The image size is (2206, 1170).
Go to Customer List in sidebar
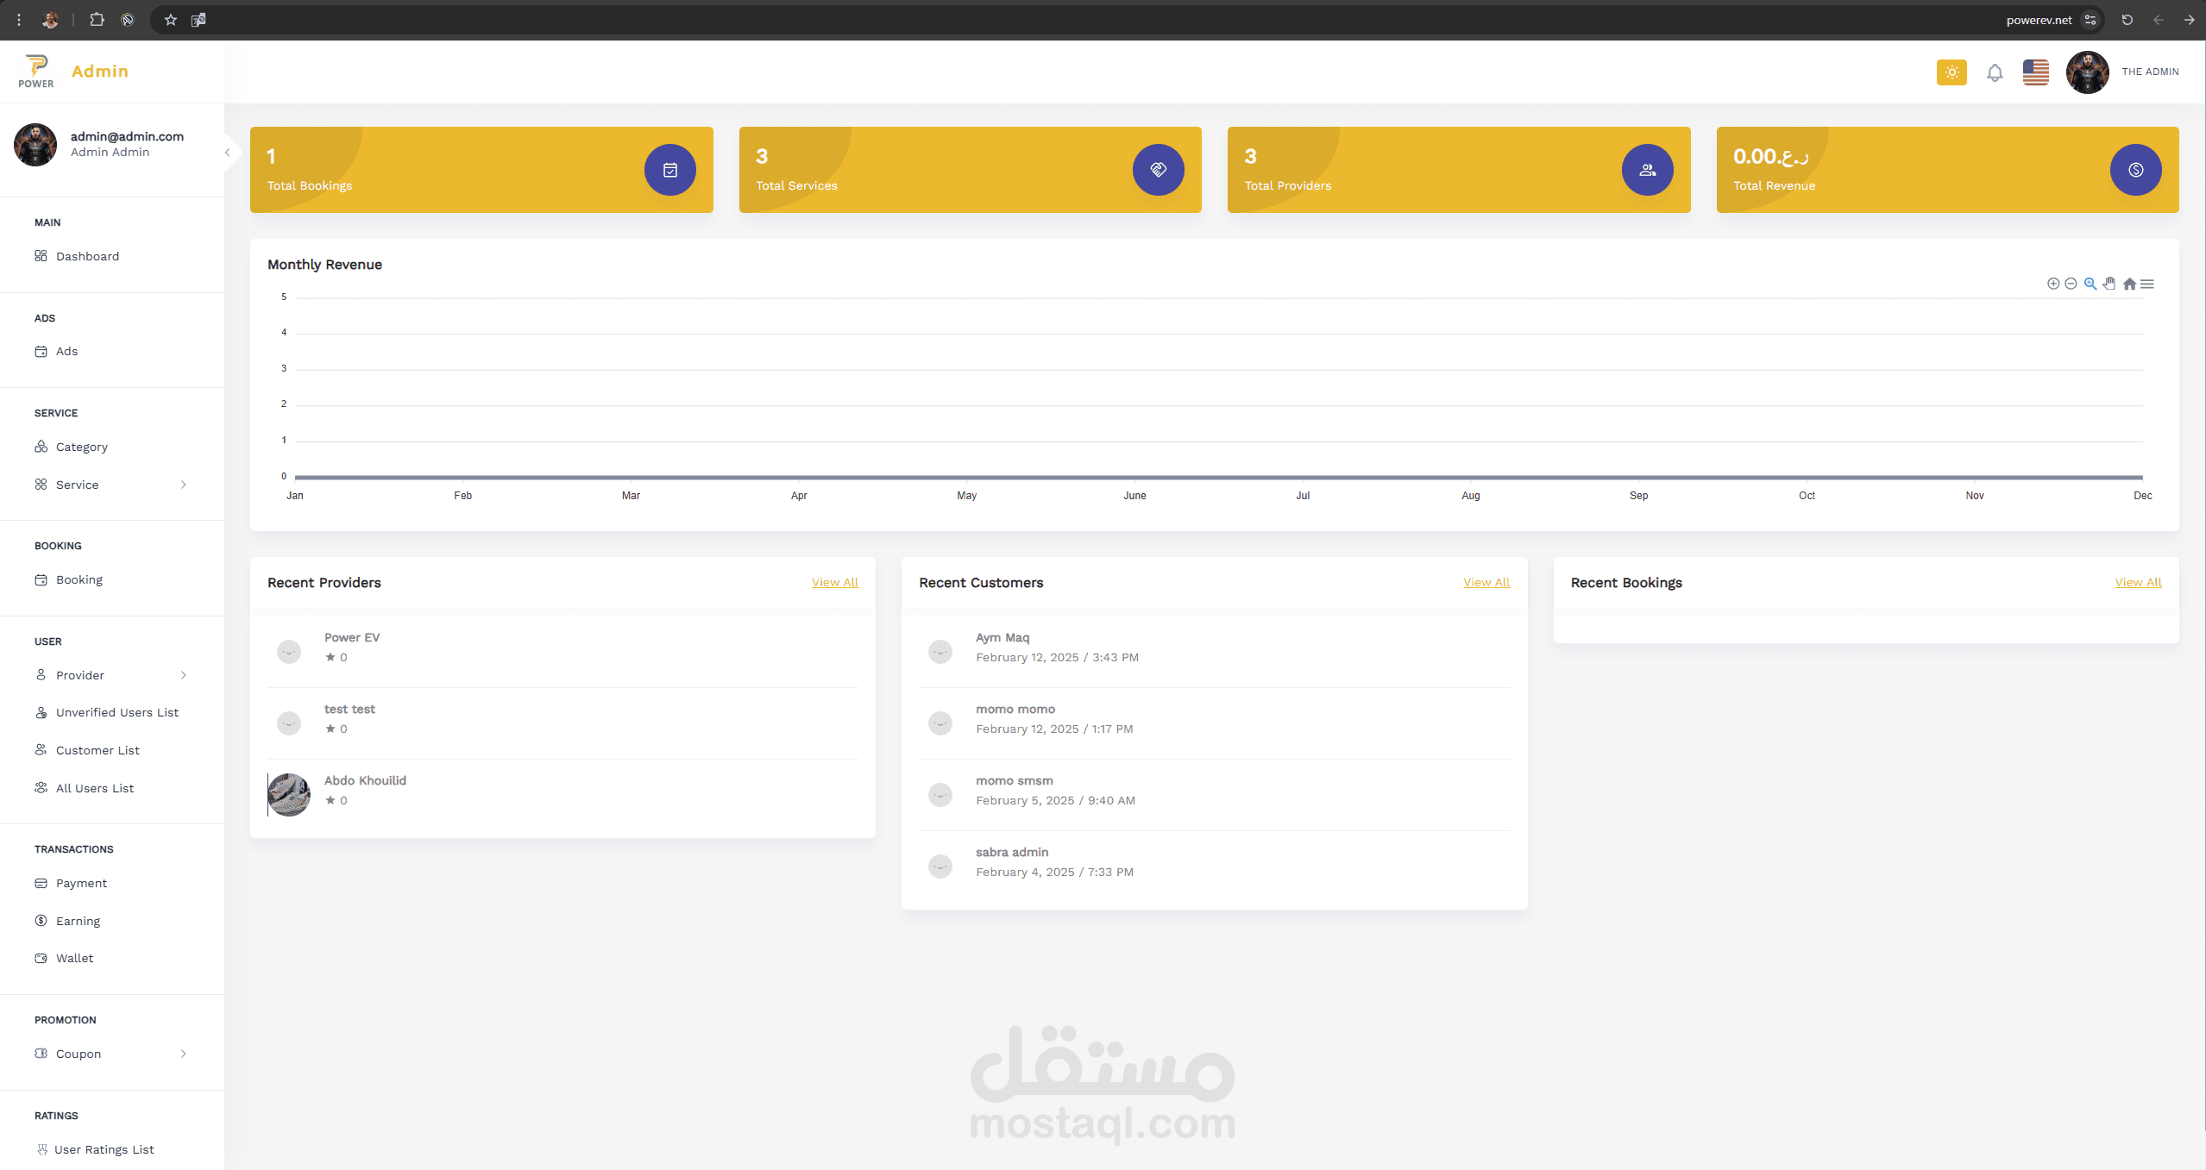pyautogui.click(x=97, y=750)
